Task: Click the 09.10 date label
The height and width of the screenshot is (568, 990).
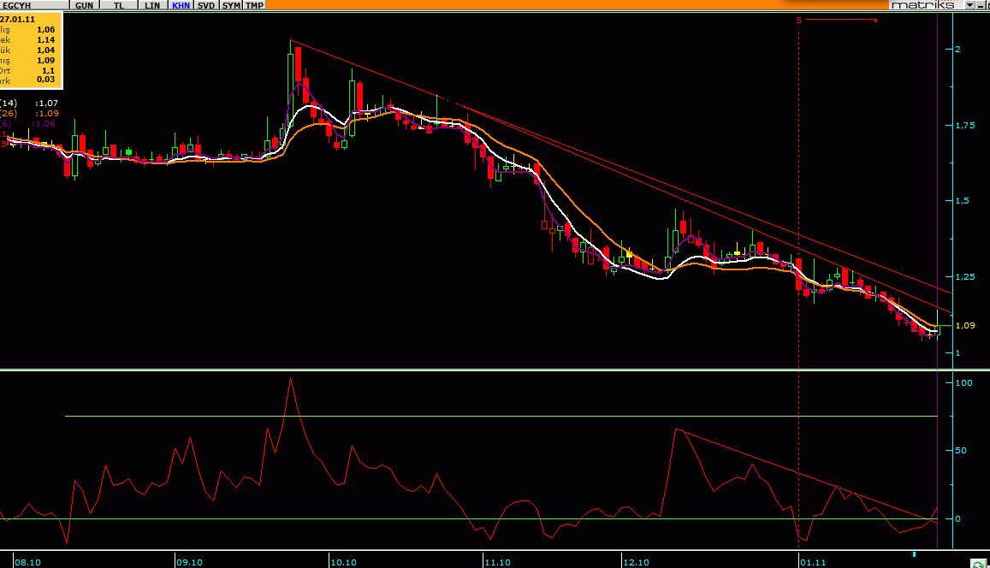Action: [x=189, y=562]
